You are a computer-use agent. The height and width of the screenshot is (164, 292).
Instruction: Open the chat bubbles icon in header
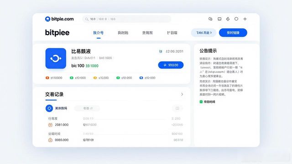[210, 19]
